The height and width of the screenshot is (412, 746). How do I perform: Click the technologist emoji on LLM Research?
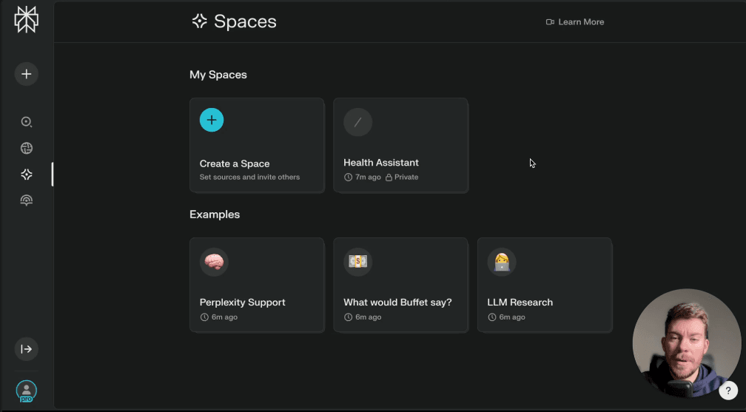click(x=502, y=262)
